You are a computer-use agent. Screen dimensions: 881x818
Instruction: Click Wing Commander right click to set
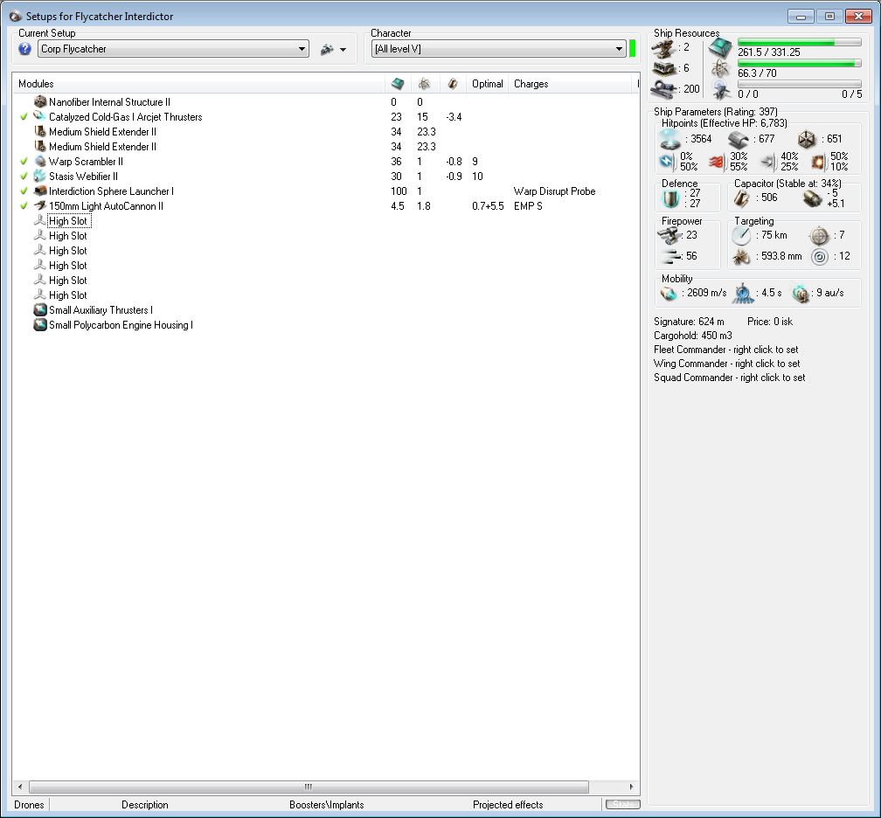coord(726,364)
